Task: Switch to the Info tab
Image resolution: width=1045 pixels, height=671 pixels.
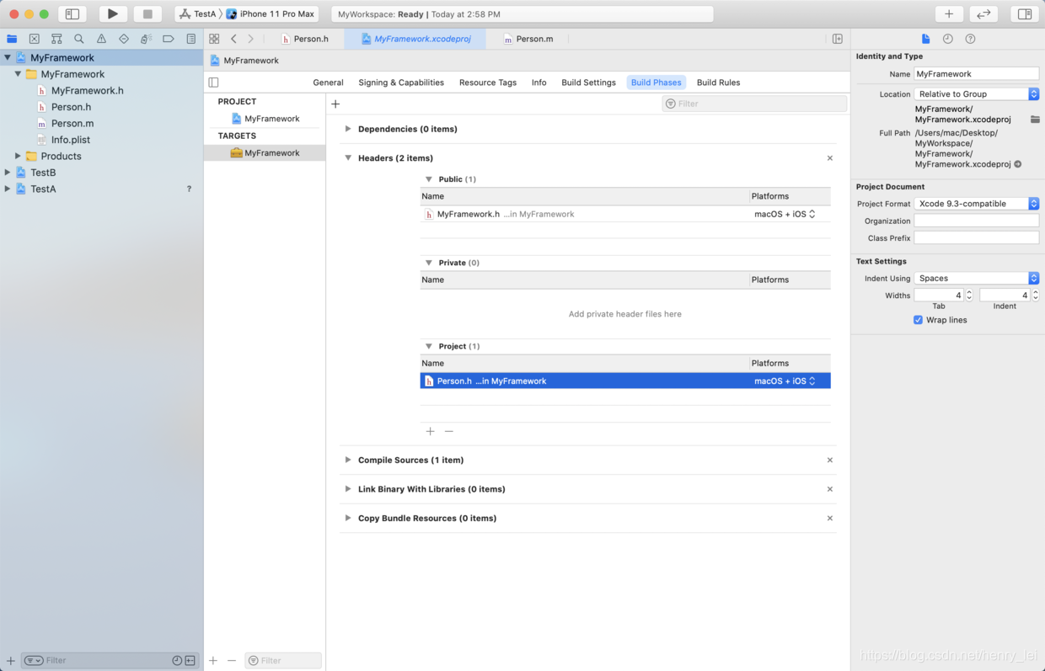Action: [539, 83]
